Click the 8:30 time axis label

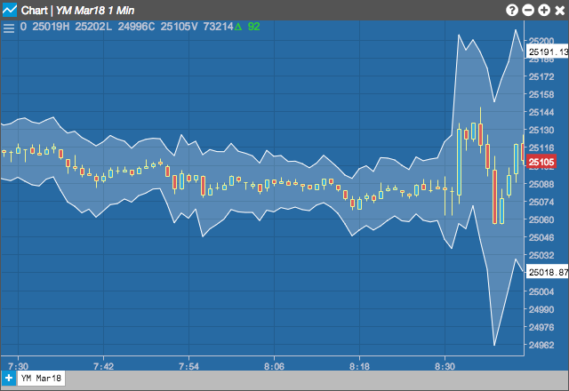point(445,366)
